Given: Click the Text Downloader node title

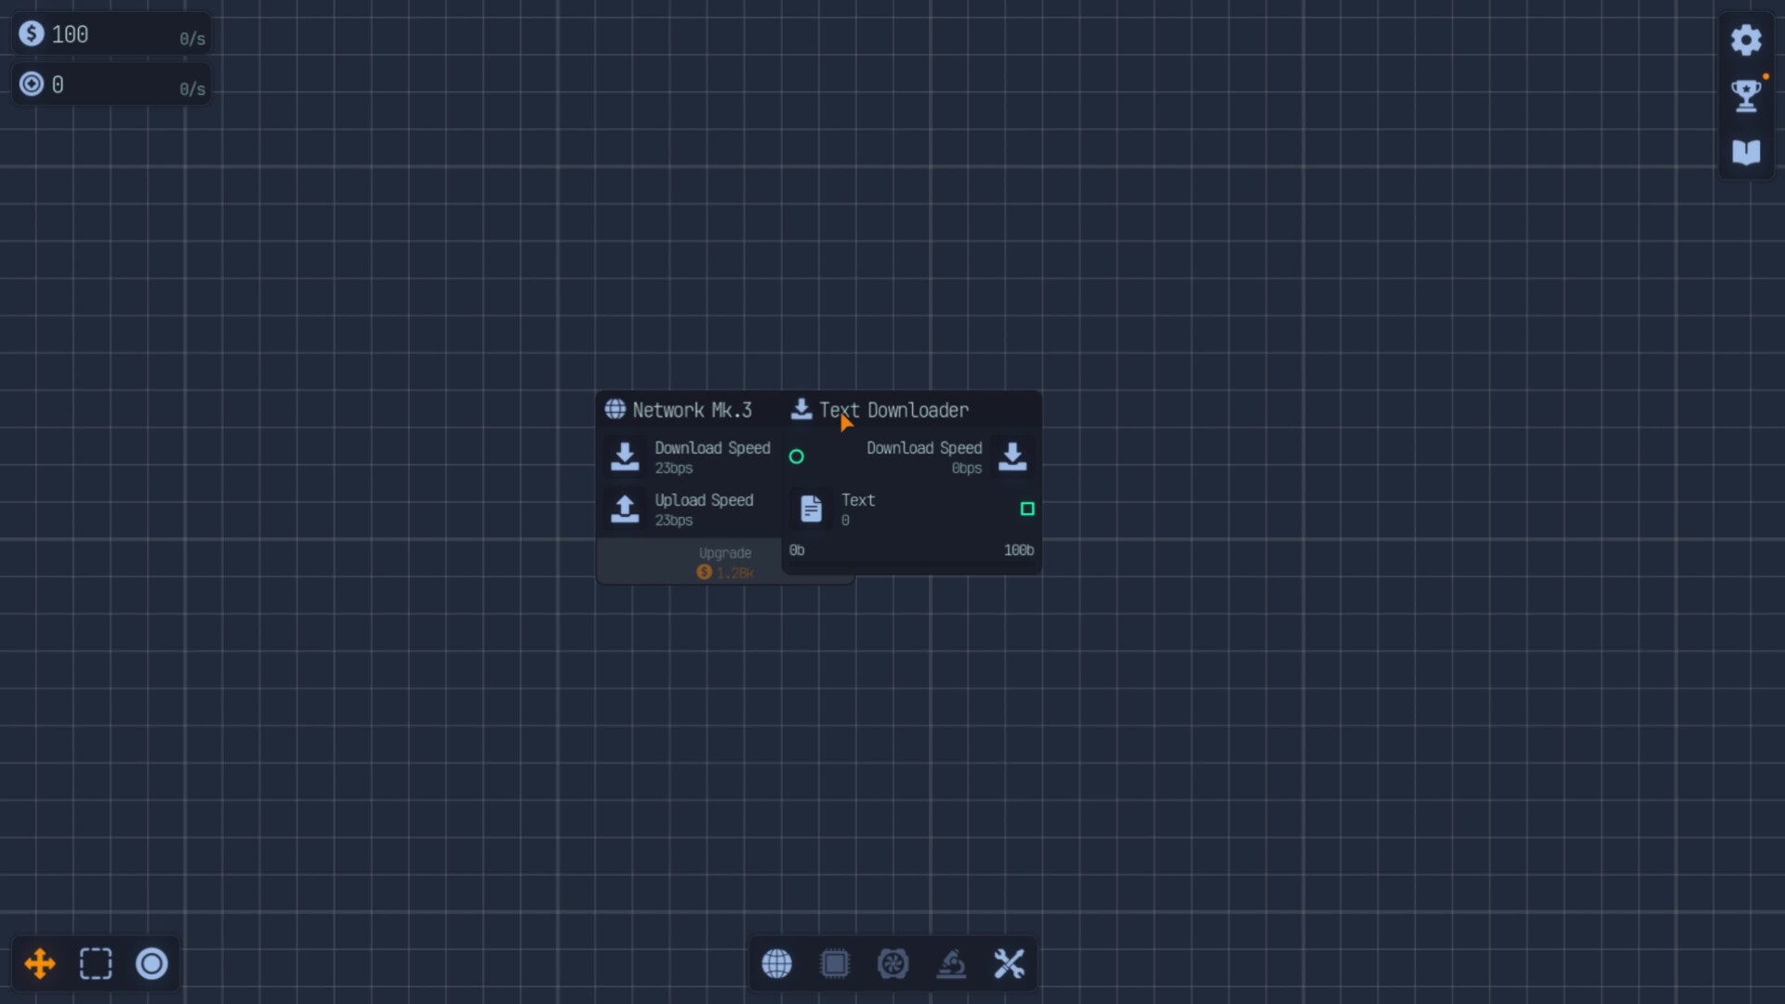Looking at the screenshot, I should [893, 410].
